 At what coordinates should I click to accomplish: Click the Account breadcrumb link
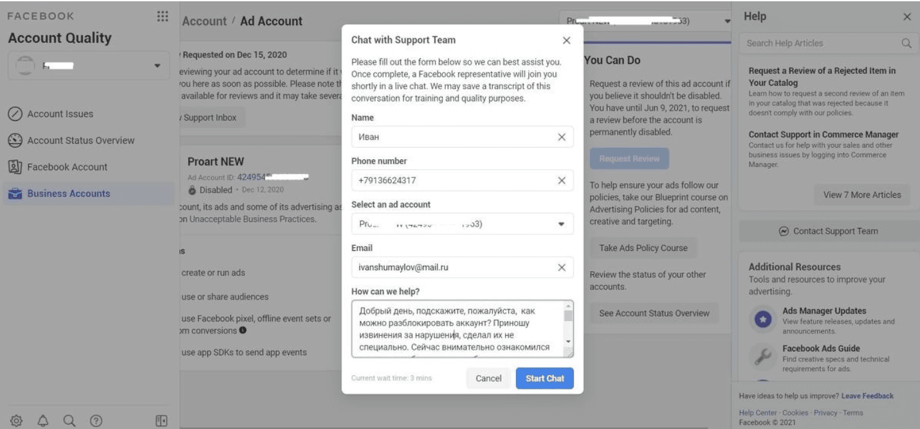tap(204, 21)
